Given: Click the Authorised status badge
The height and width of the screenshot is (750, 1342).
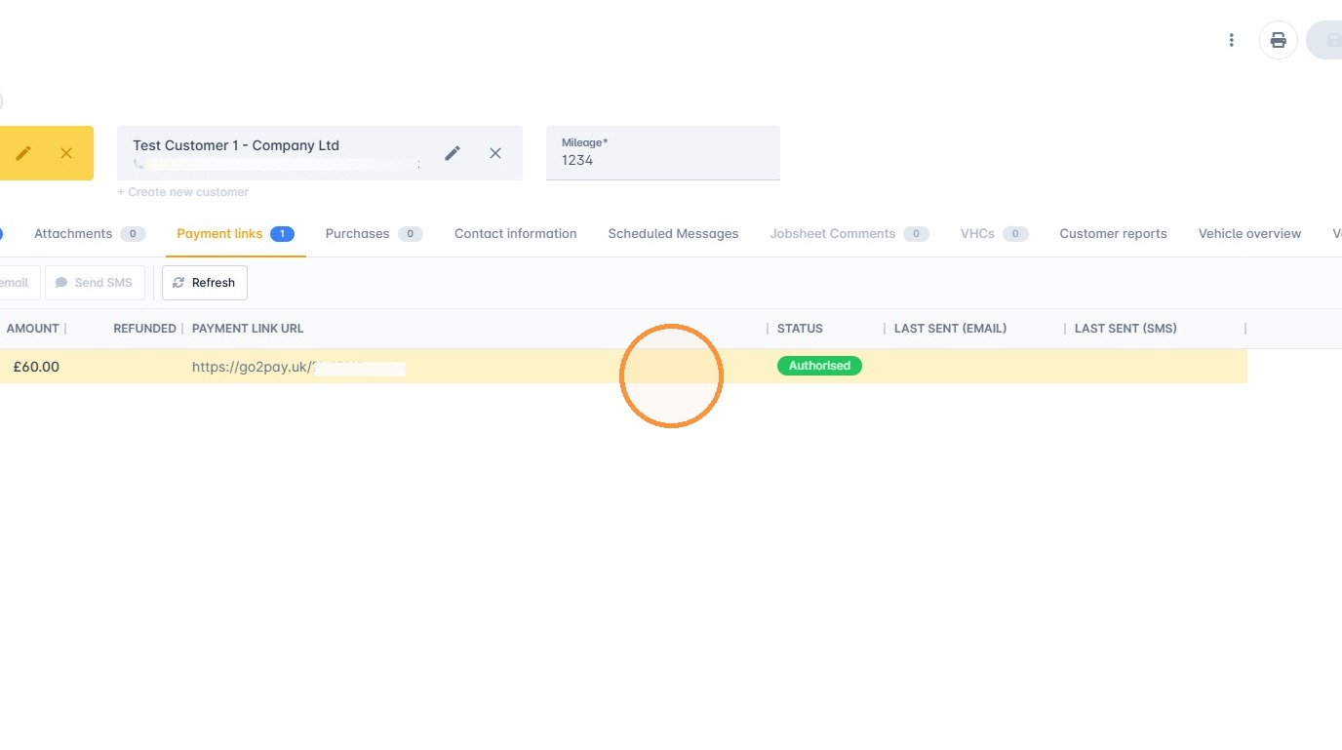Looking at the screenshot, I should [x=819, y=366].
